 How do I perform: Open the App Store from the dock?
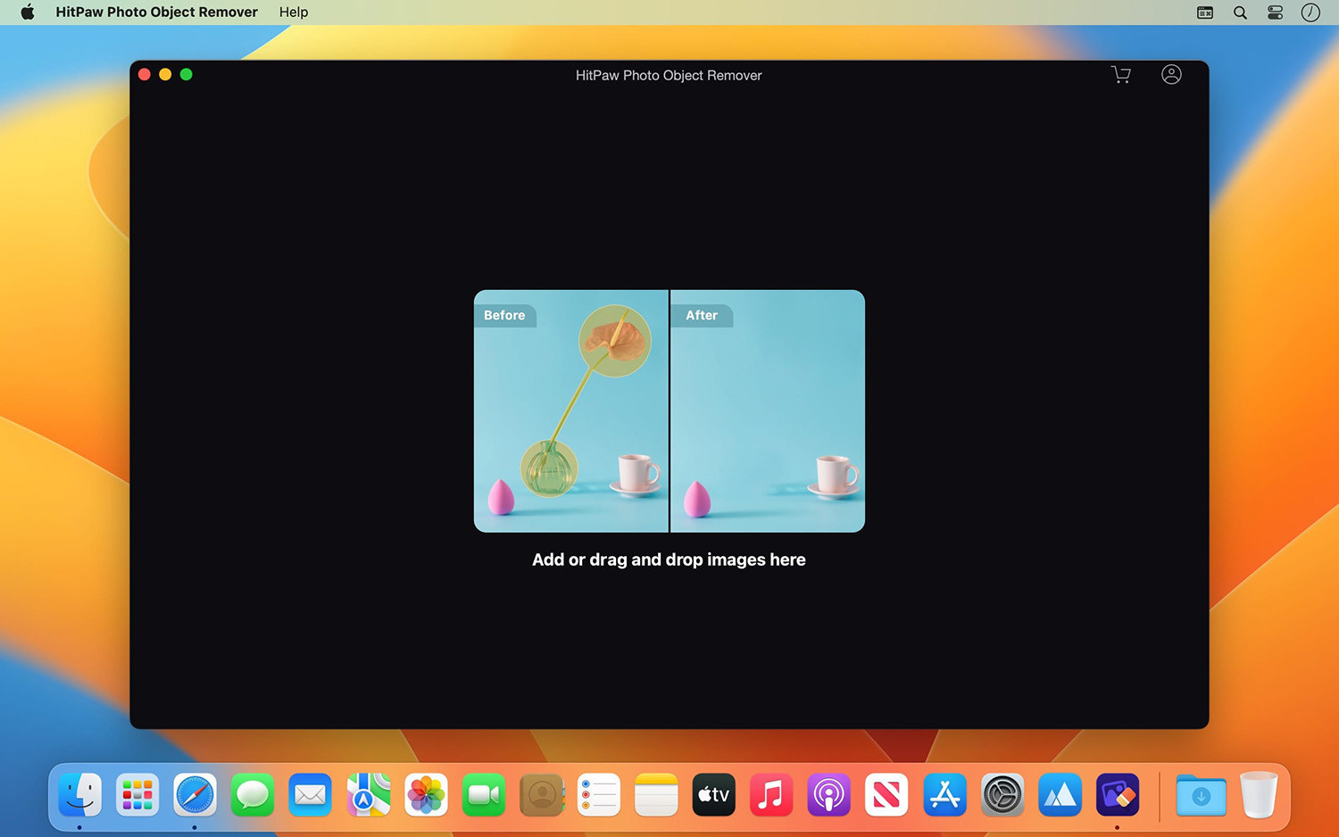pos(944,794)
